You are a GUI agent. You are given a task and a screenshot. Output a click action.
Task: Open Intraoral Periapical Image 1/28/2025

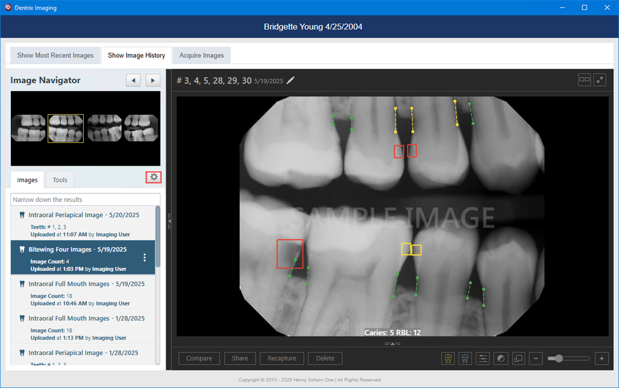pyautogui.click(x=83, y=354)
